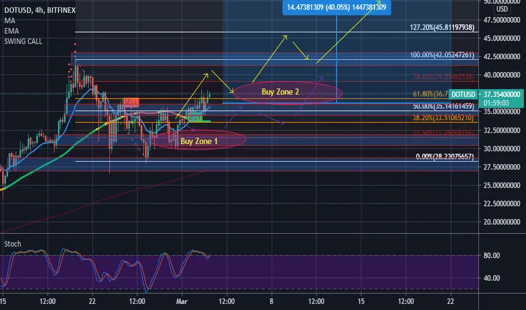Click the red SELL signal label
Viewport: 526px width, 310px height.
131,101
